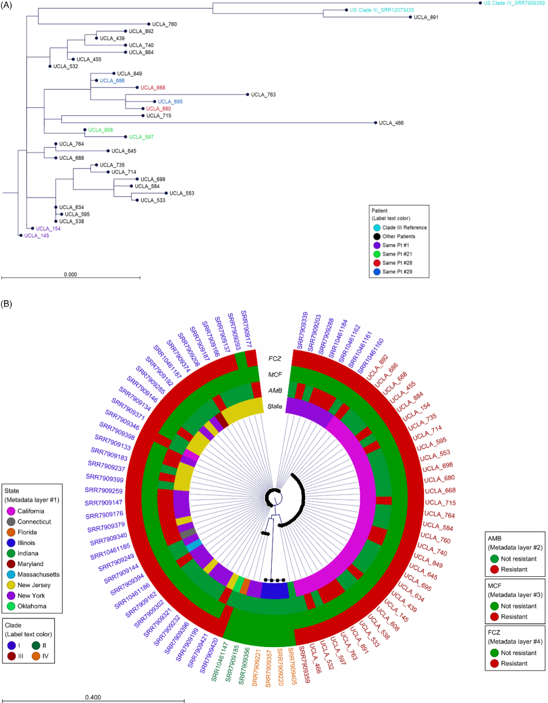Image resolution: width=548 pixels, height=703 pixels.
Task: Select the UCLA_686 blue node marker
Action: (x=97, y=81)
